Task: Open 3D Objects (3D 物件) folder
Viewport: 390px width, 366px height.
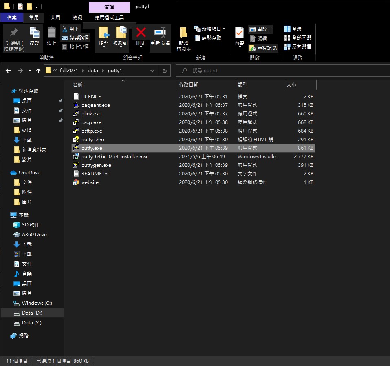Action: tap(30, 225)
